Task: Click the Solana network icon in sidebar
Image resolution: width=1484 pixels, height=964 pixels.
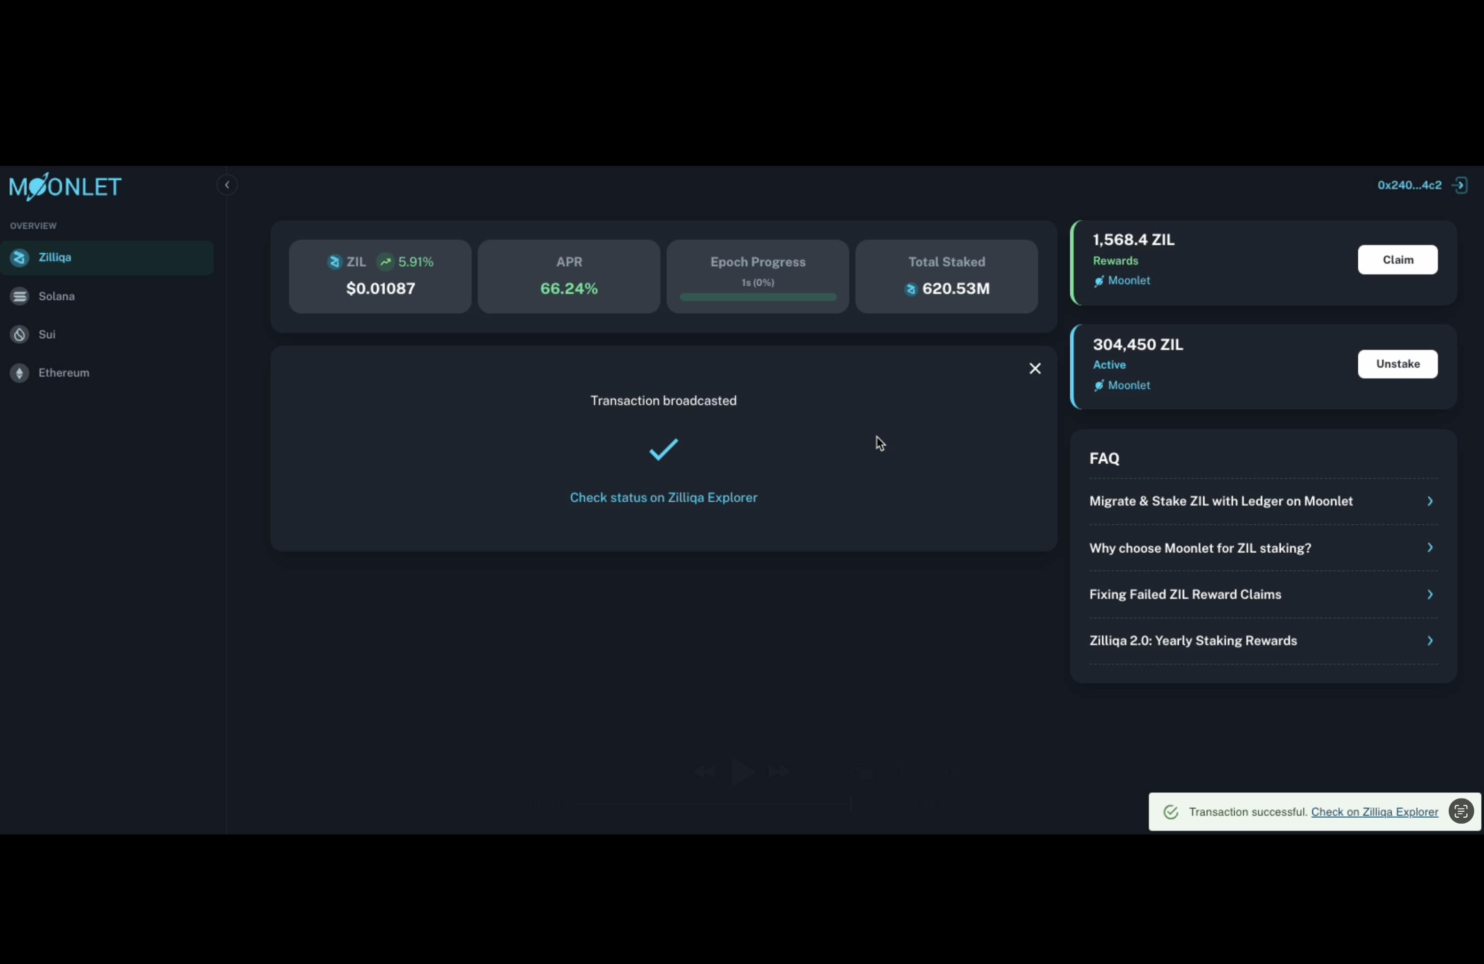Action: tap(19, 296)
